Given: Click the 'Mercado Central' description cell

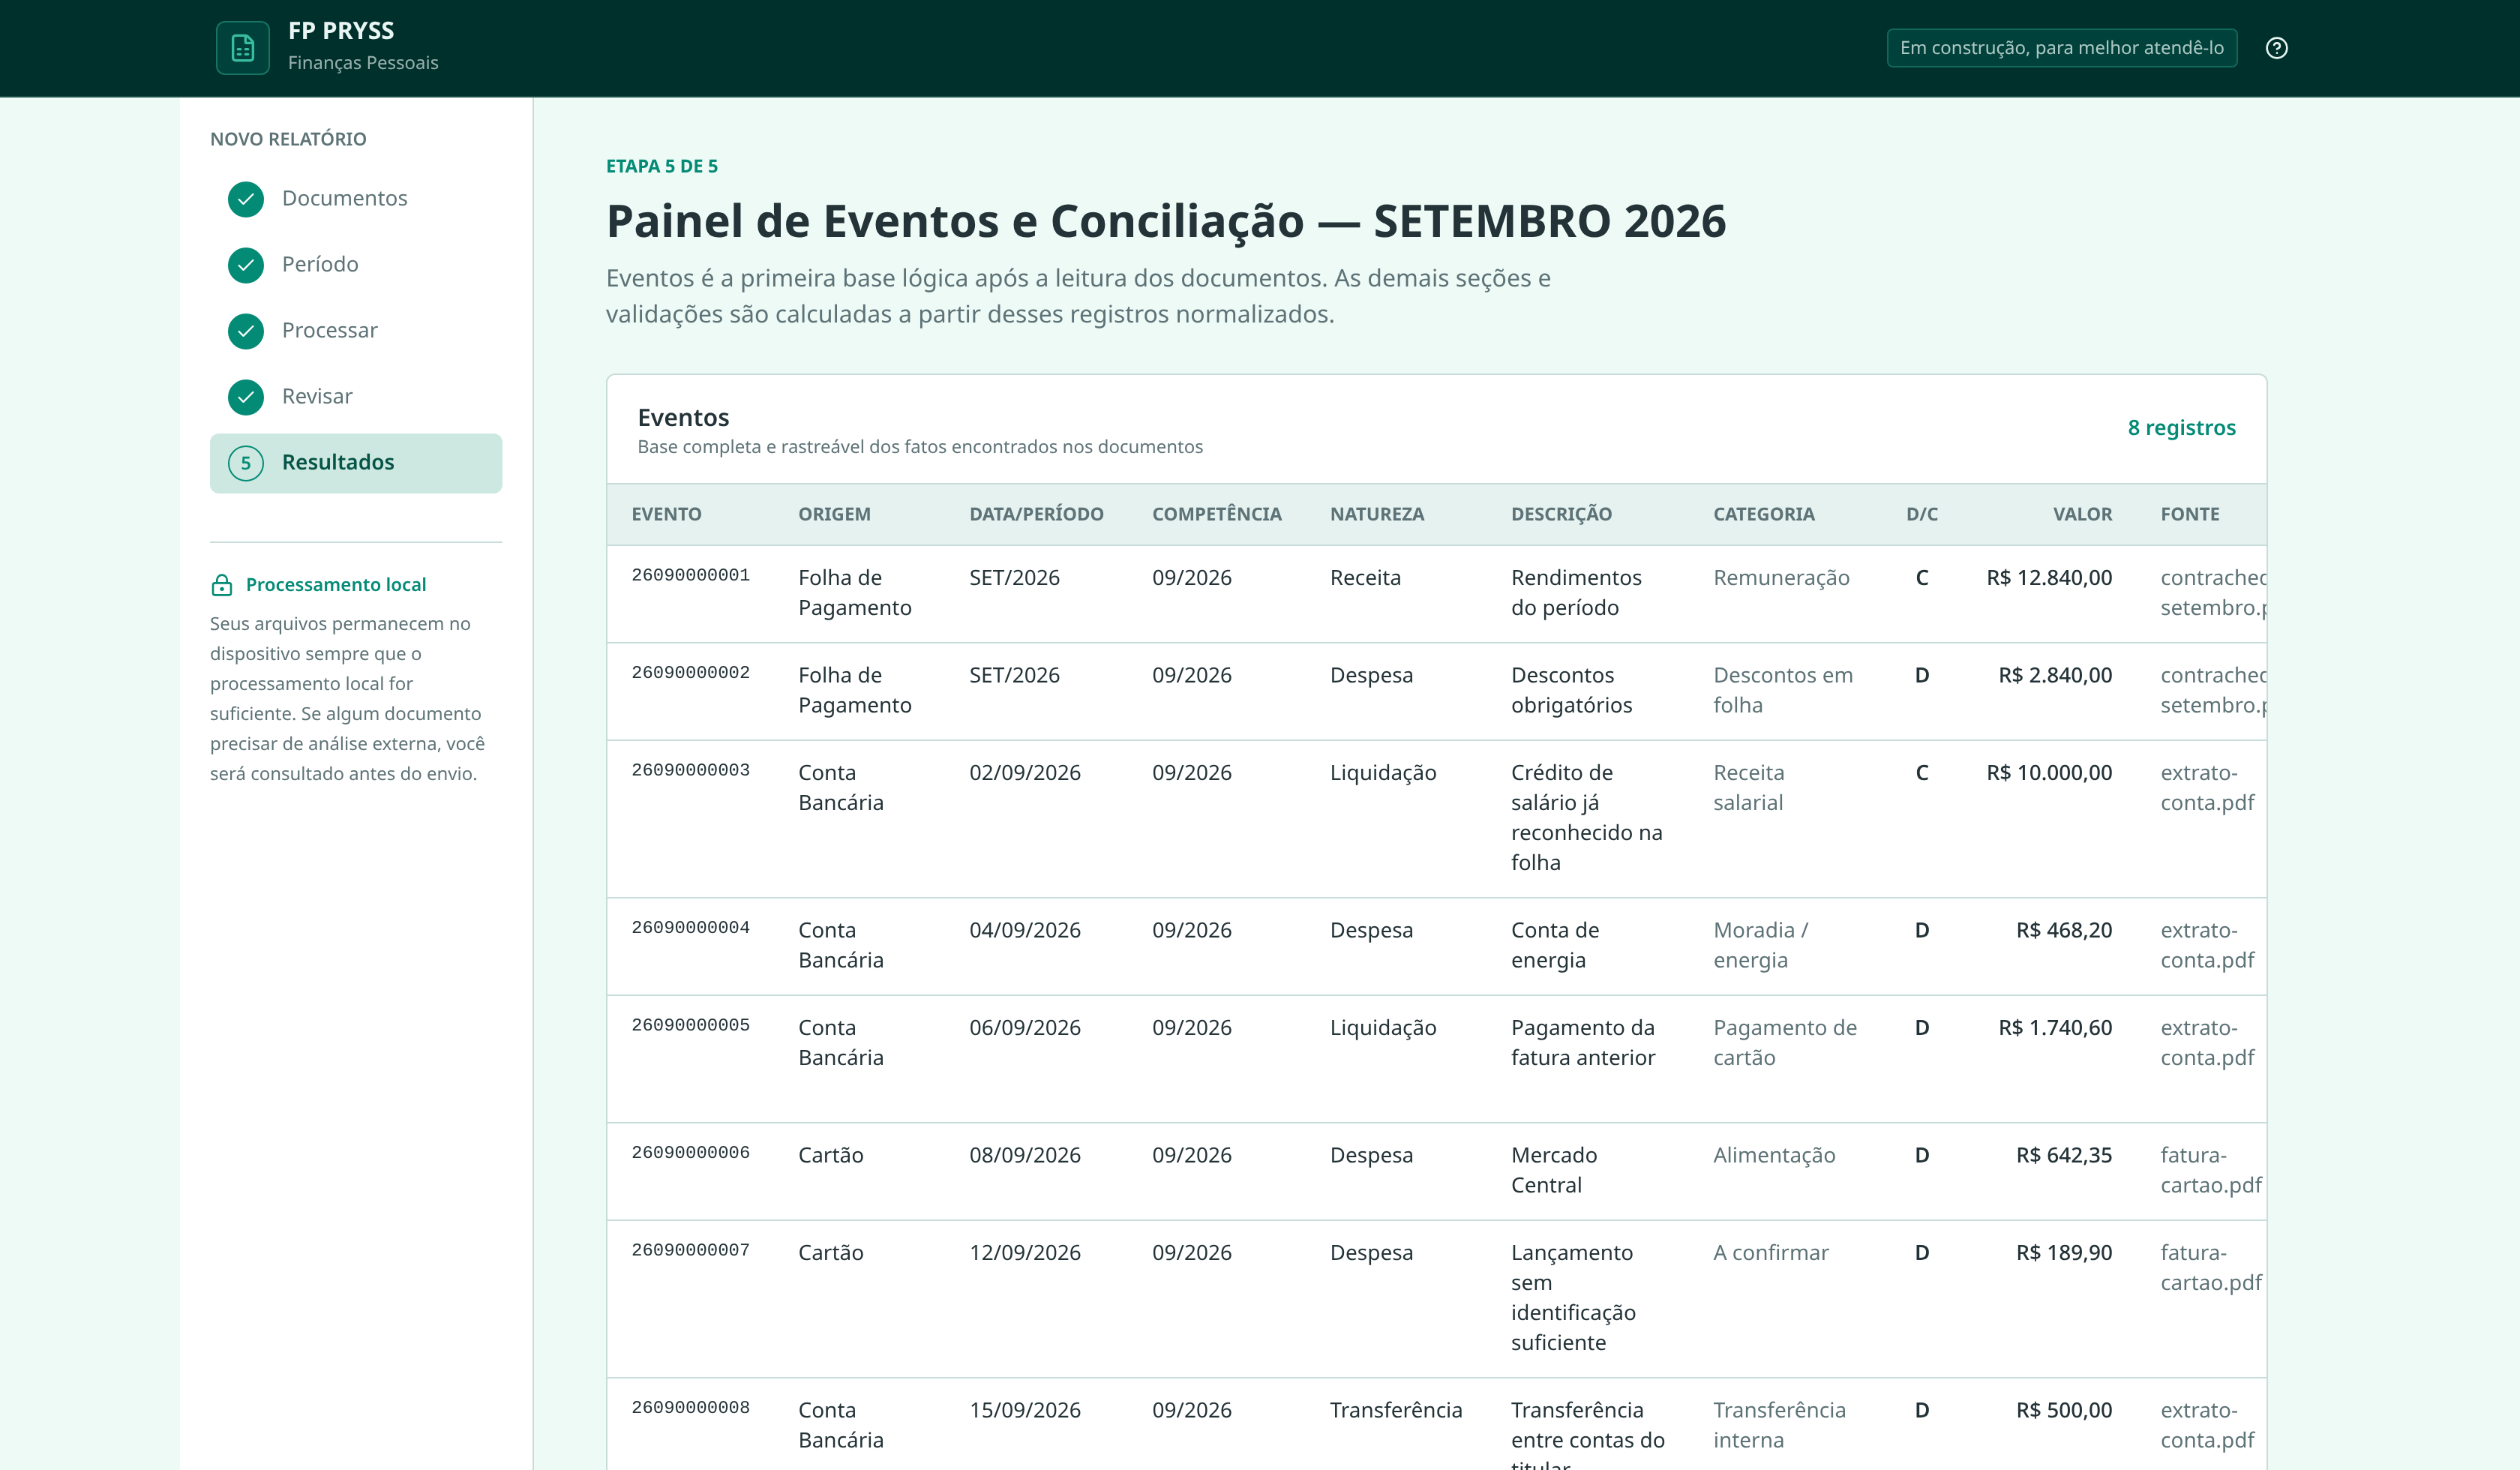Looking at the screenshot, I should tap(1554, 1170).
